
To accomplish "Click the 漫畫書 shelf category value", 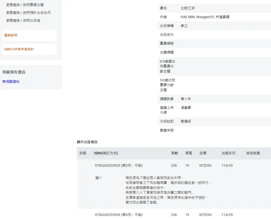I will (186, 108).
